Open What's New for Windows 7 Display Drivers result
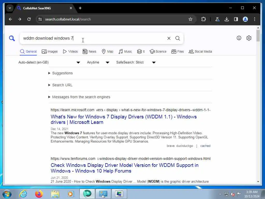 (123, 119)
